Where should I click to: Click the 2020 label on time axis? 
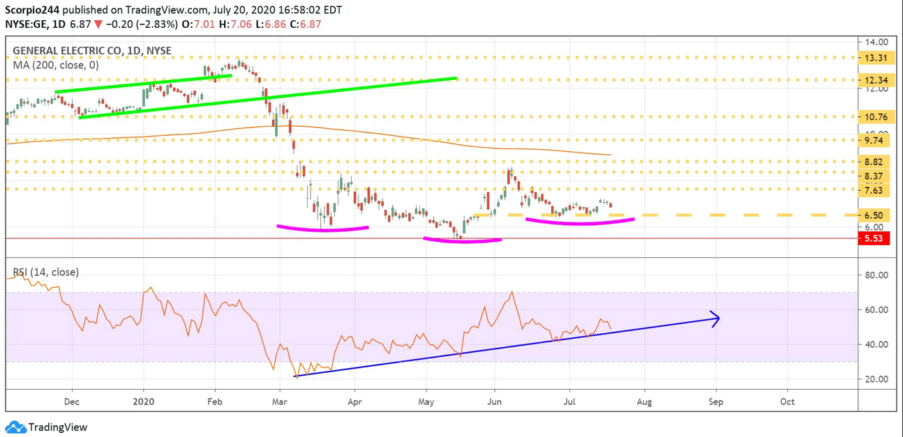(143, 401)
